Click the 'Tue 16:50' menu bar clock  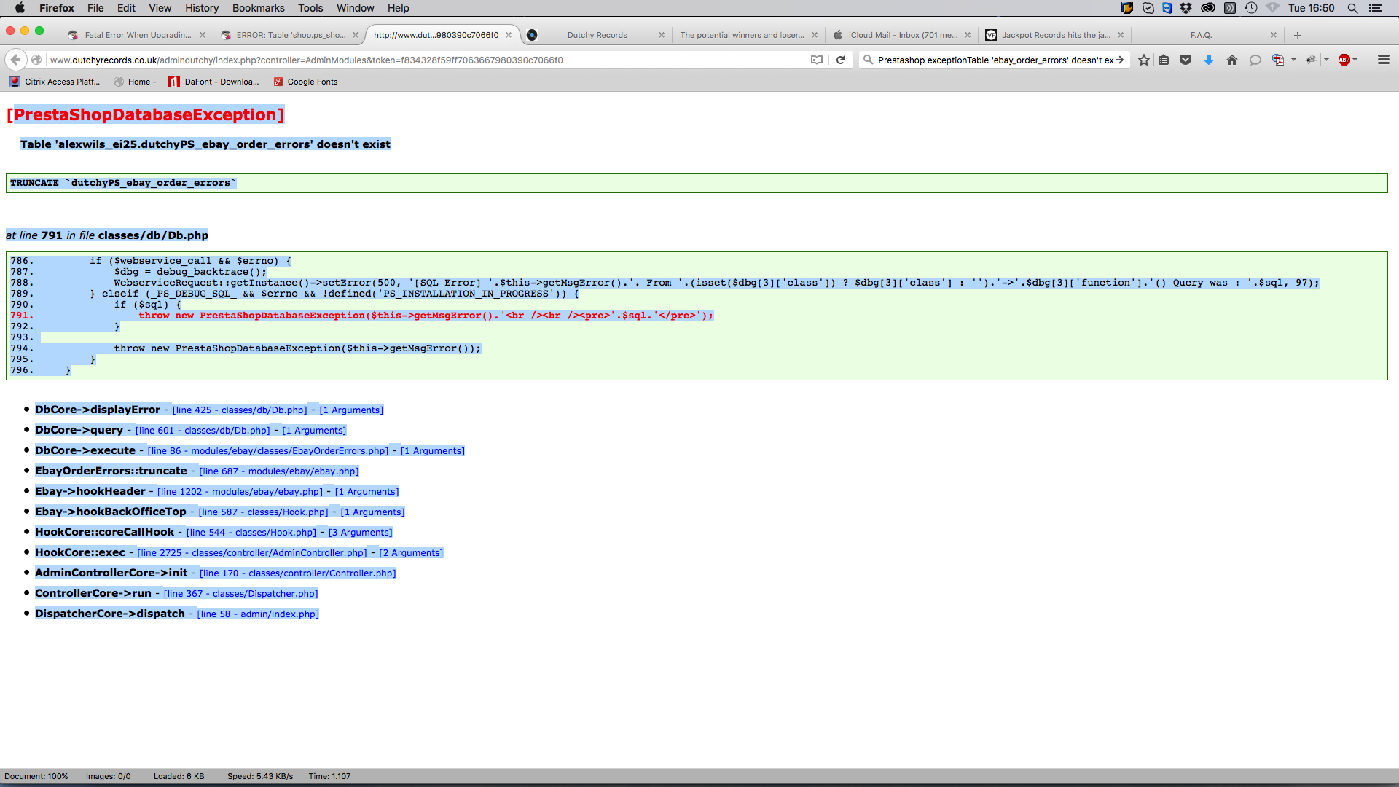click(1311, 8)
